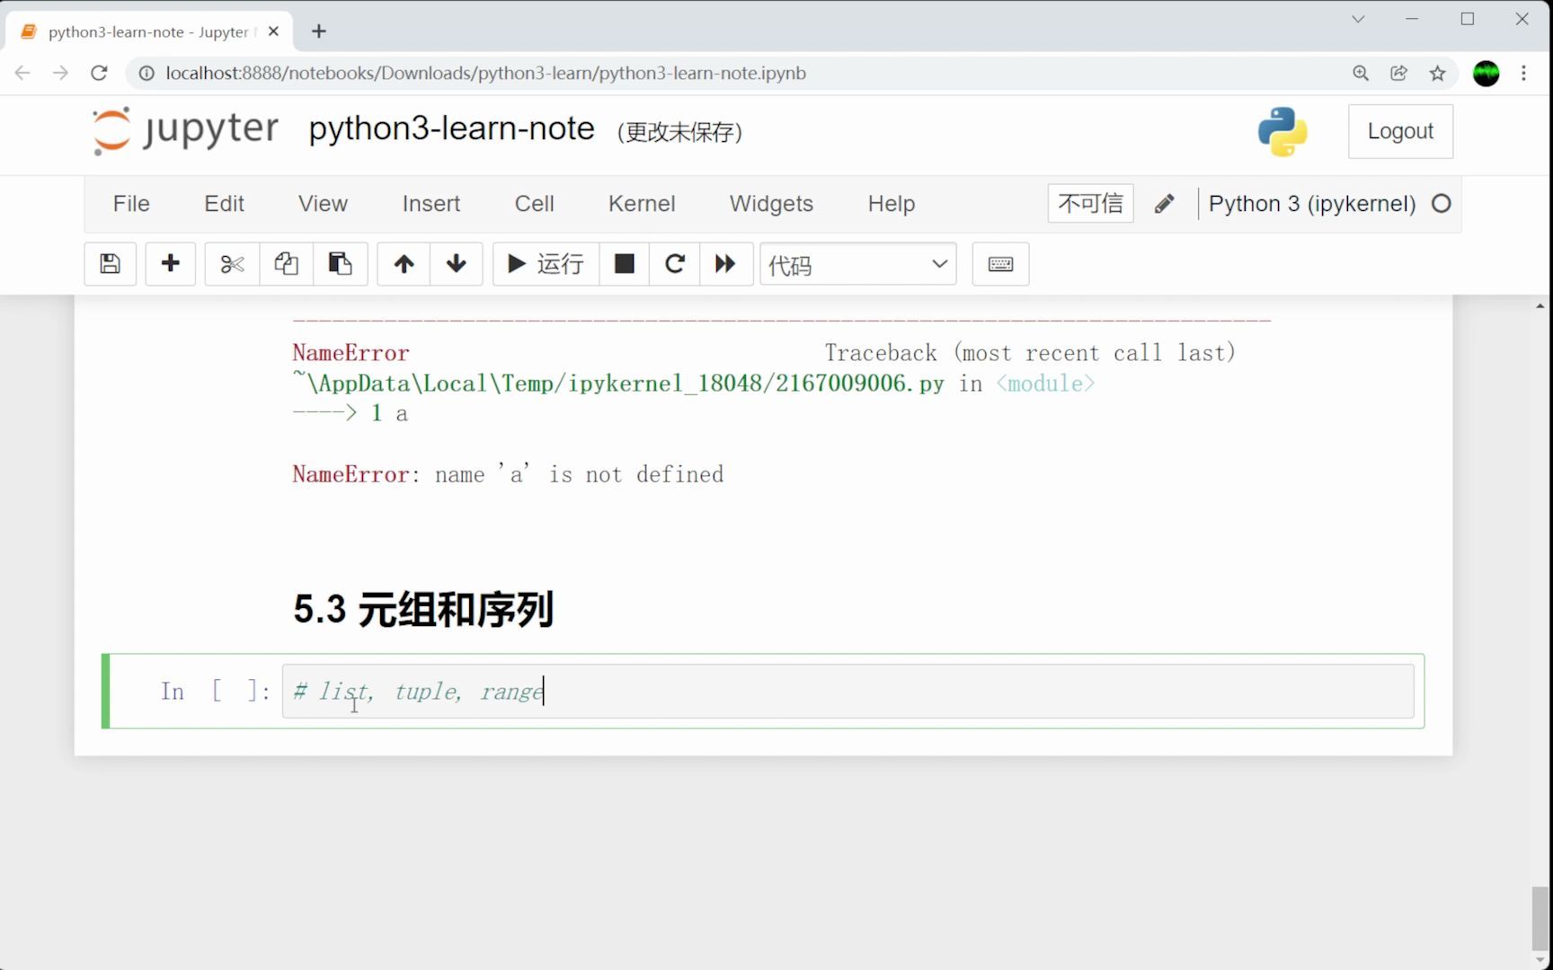Run the current cell with 运行 button
Viewport: 1553px width, 970px height.
pyautogui.click(x=546, y=264)
